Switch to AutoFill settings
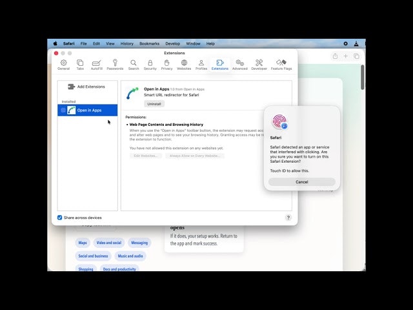The image size is (413, 310). [x=96, y=65]
